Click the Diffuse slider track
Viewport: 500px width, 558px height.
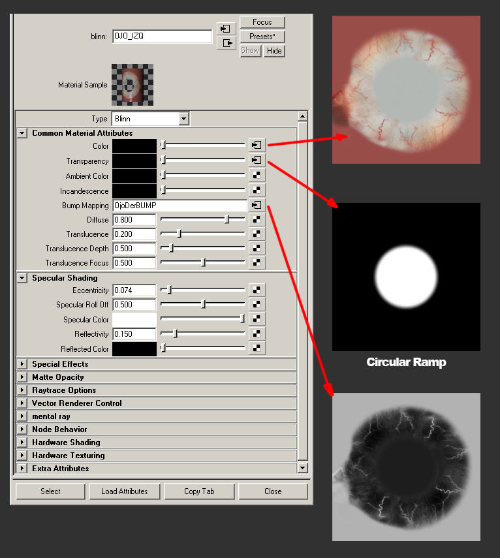pyautogui.click(x=203, y=219)
